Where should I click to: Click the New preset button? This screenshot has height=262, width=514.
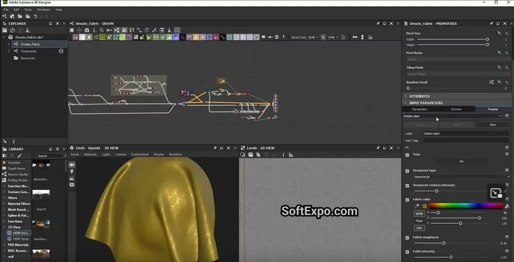[493, 125]
